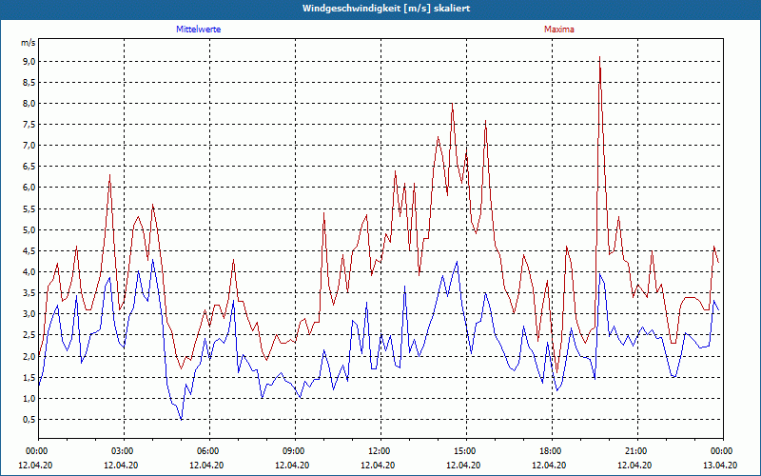This screenshot has height=476, width=761.
Task: Click the '06:00' time axis label
Action: [x=208, y=451]
